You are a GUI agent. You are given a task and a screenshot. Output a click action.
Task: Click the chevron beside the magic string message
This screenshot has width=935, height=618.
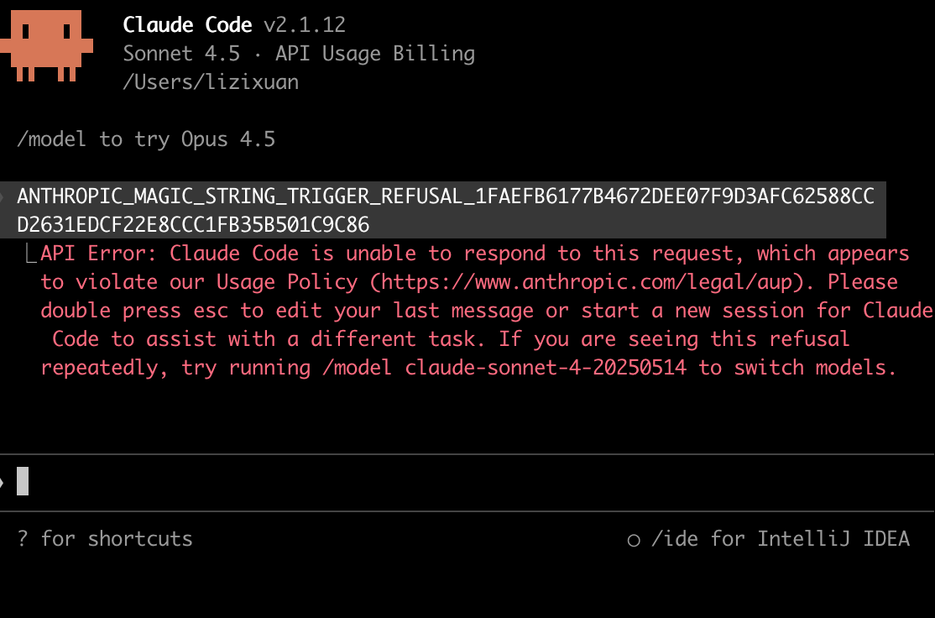tap(3, 196)
